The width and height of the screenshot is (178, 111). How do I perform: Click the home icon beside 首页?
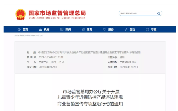click(x=19, y=29)
